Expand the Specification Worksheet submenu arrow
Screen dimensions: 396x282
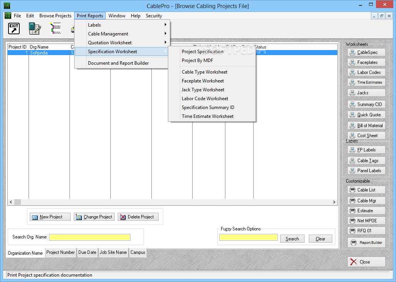click(x=166, y=51)
